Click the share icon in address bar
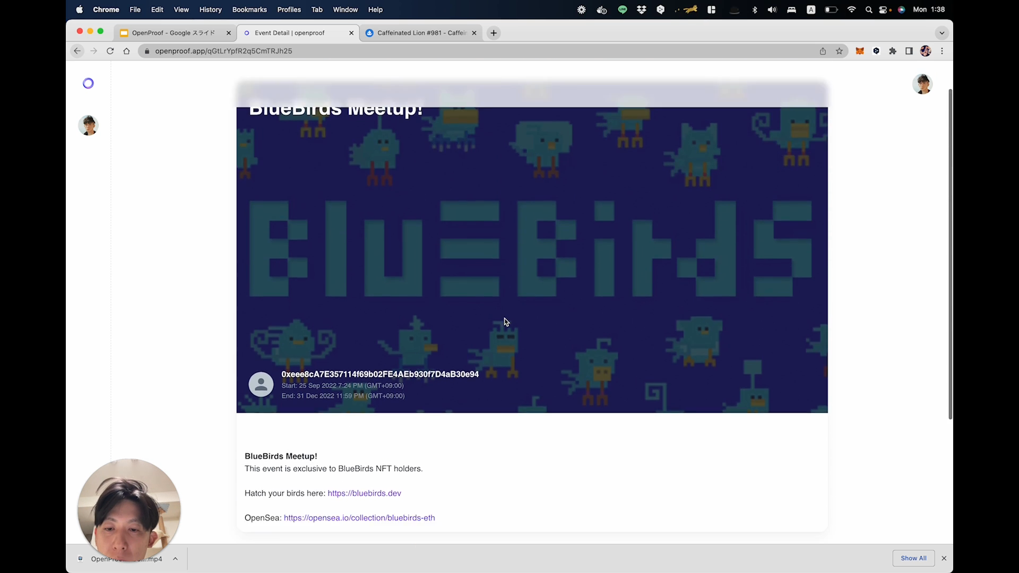This screenshot has width=1019, height=573. click(823, 51)
